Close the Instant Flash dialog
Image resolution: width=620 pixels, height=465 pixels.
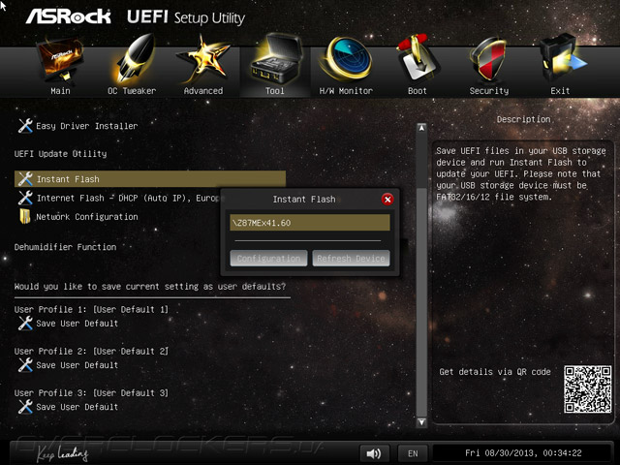[x=387, y=200]
